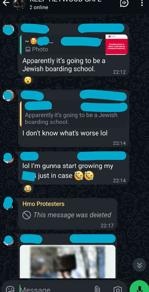Open the group profile picture

pos(19,4)
